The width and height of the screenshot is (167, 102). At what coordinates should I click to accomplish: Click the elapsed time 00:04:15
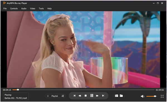click(7, 90)
